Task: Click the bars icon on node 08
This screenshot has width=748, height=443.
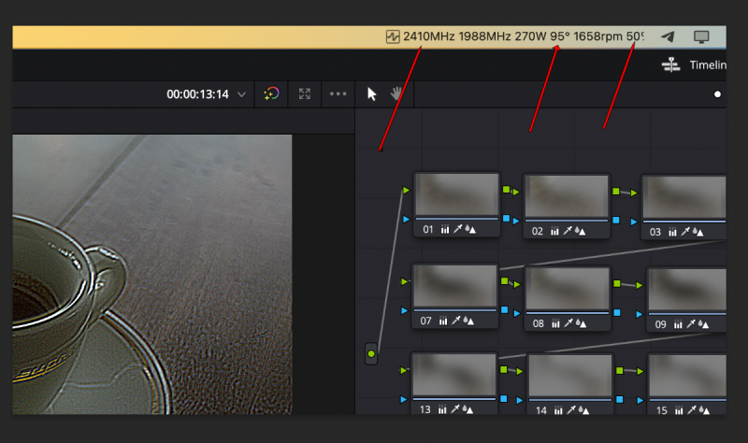Action: click(x=555, y=323)
